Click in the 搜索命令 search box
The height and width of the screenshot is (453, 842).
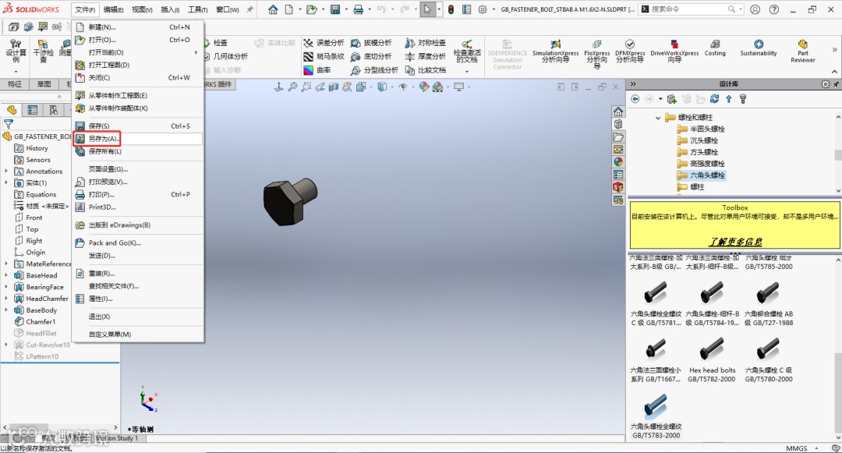[x=689, y=9]
